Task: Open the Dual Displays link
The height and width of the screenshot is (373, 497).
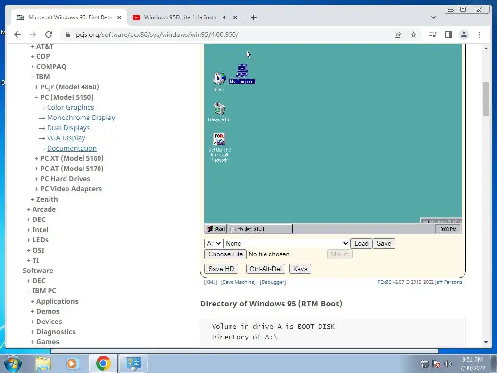Action: pos(68,128)
